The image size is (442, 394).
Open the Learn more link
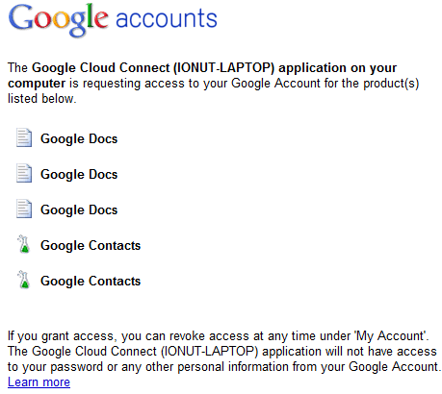pyautogui.click(x=39, y=382)
